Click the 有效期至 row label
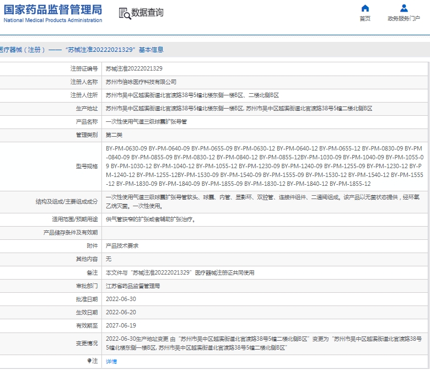This screenshot has width=430, height=370. coord(87,325)
